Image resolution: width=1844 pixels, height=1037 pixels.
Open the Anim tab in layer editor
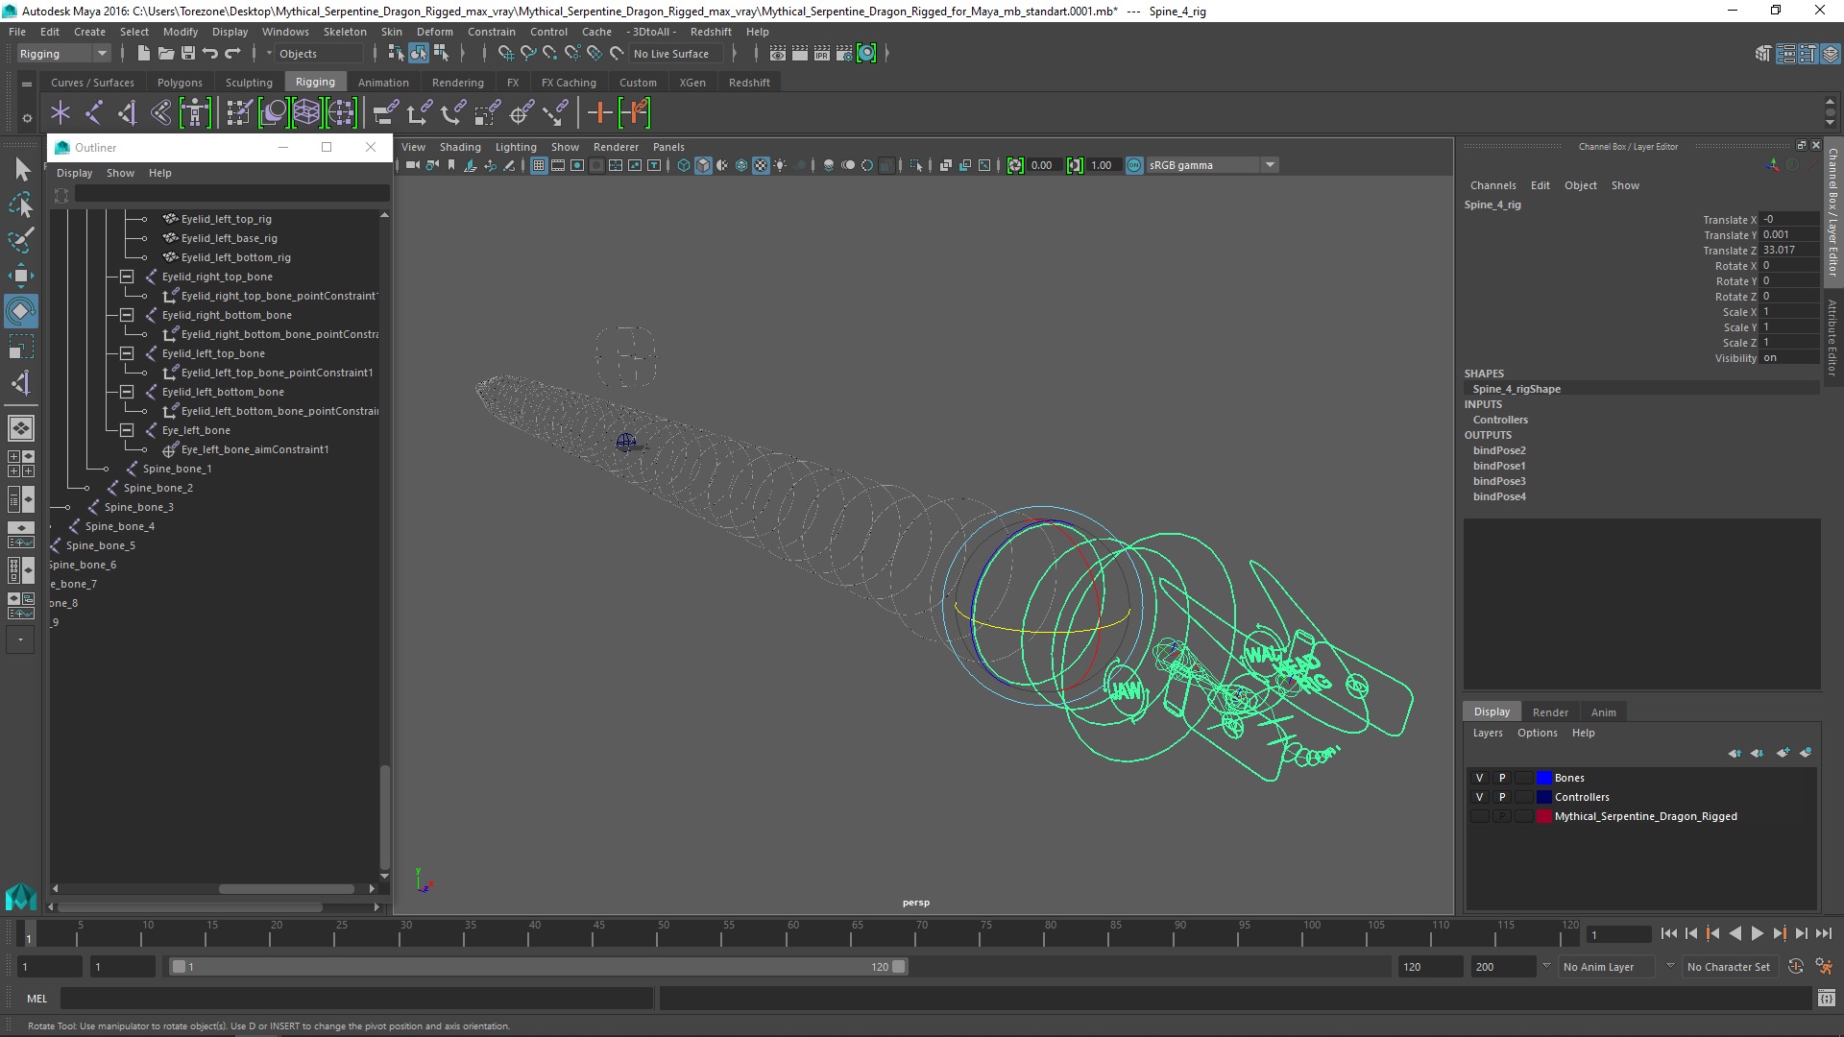pos(1603,712)
